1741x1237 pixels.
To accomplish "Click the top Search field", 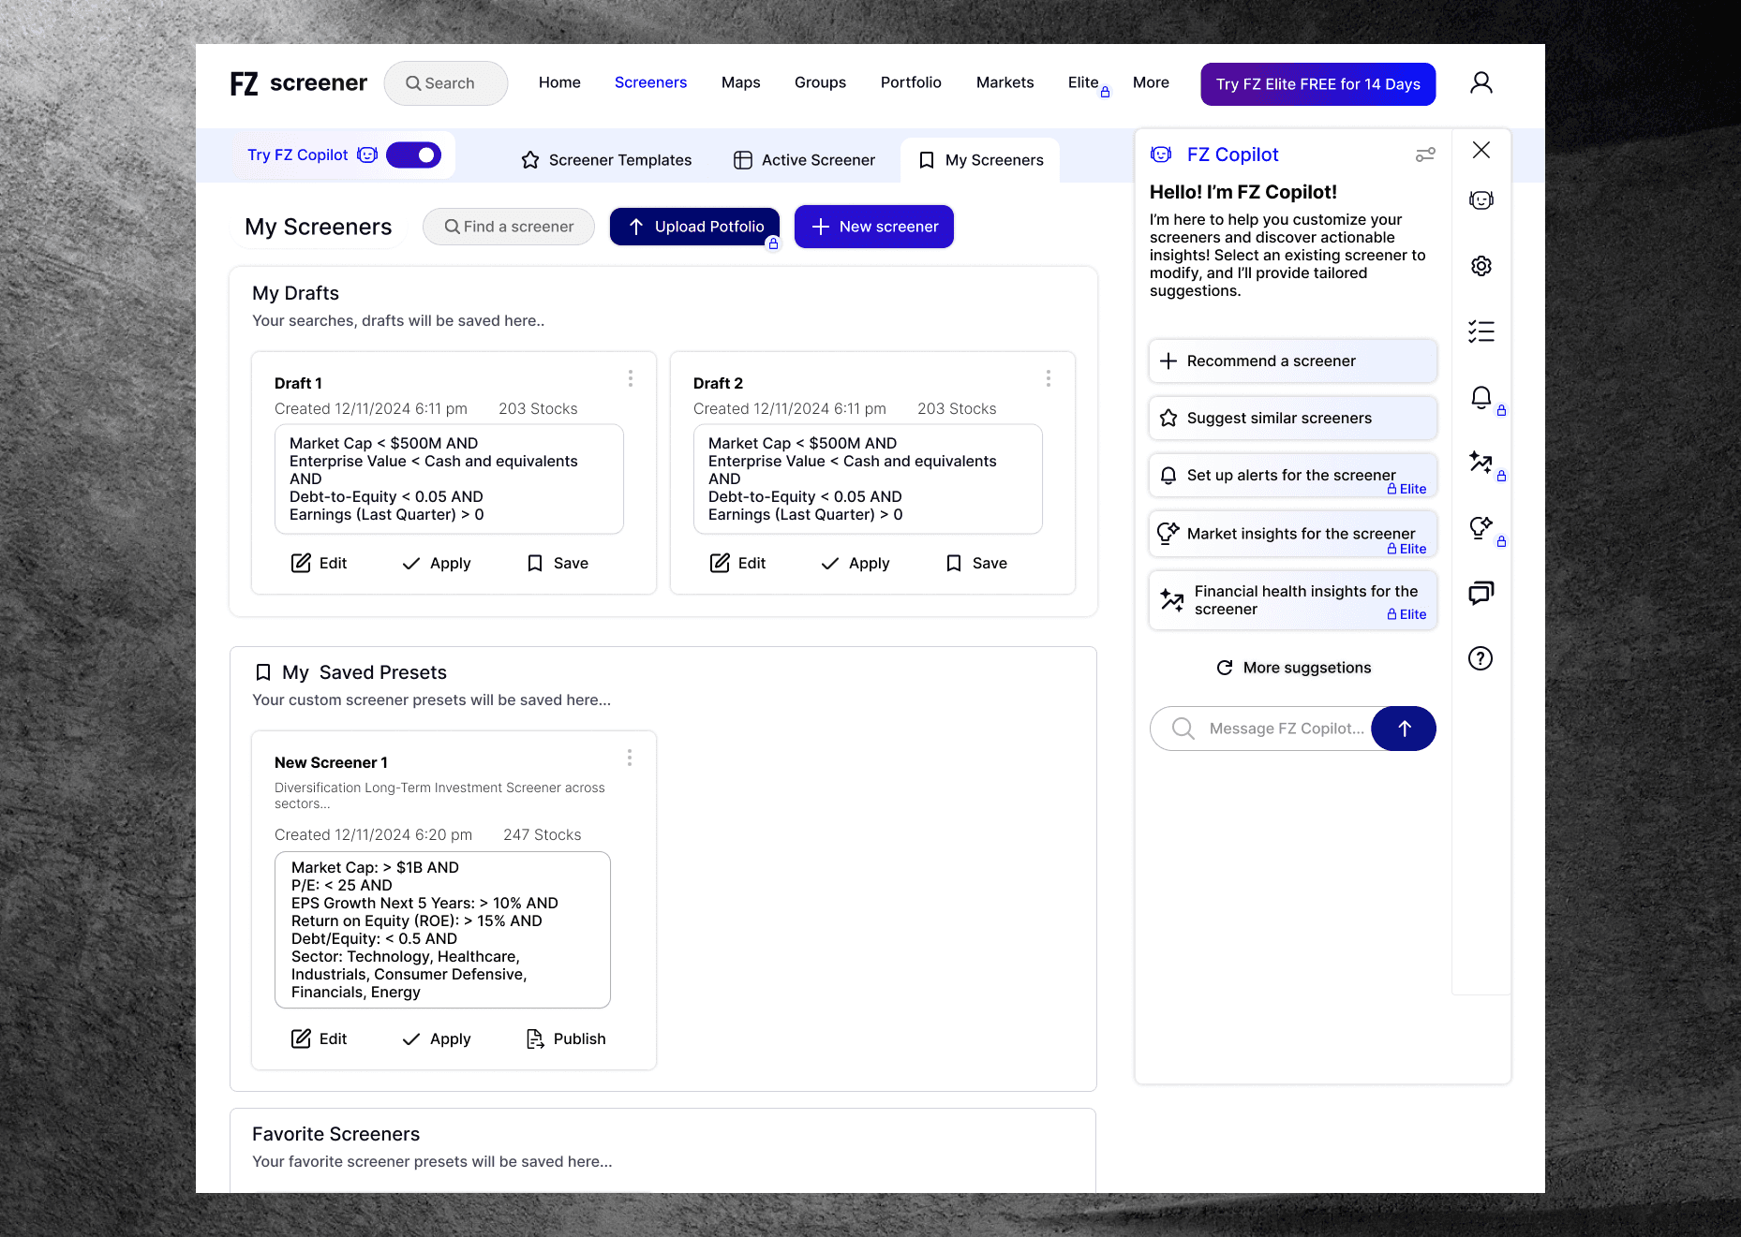I will pos(446,83).
